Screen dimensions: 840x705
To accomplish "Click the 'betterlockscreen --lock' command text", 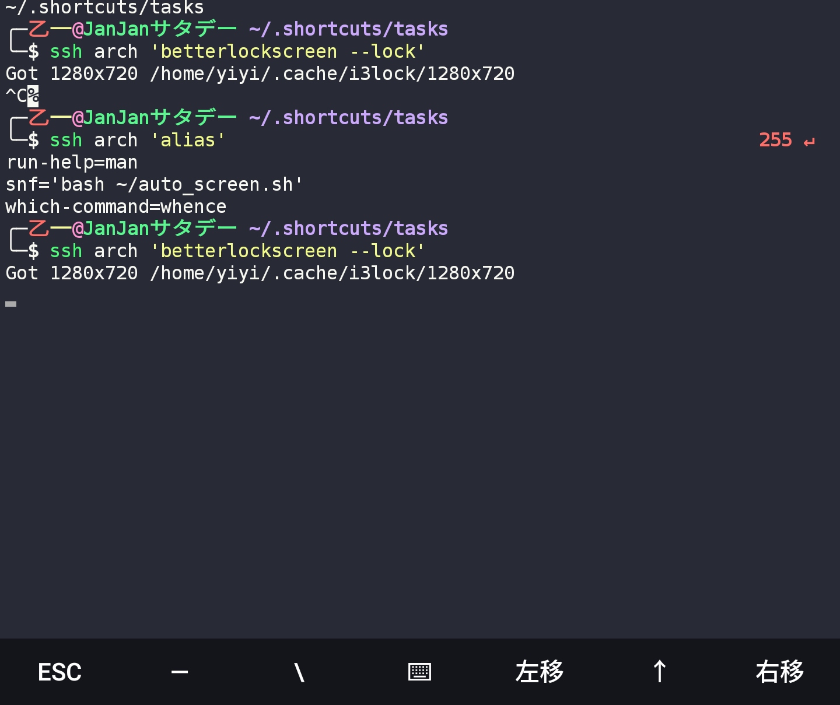I will click(289, 251).
